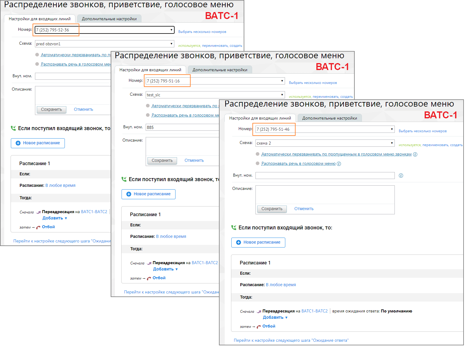Screen dimensions: 472x355
Task: Switch to Дополнительные настройки tab in the 795-51-46 window
Action: 330,118
